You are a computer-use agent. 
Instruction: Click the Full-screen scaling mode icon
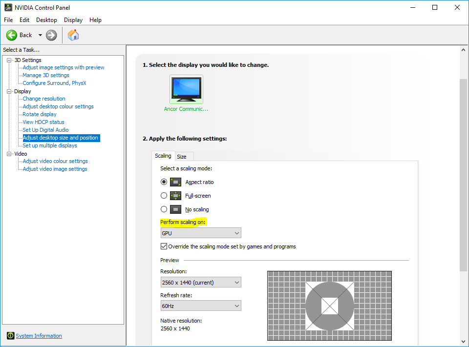(x=175, y=196)
